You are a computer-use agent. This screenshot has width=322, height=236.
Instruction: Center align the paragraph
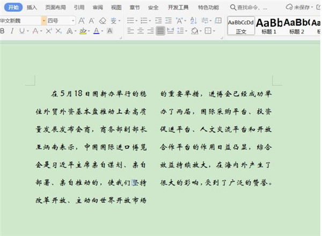pyautogui.click(x=141, y=32)
